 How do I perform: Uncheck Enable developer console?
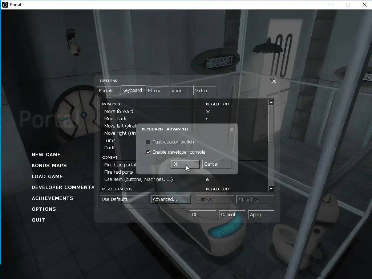point(148,152)
